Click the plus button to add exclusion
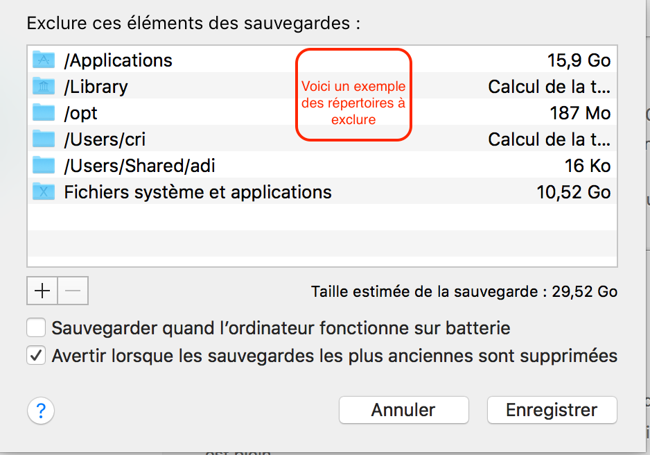The width and height of the screenshot is (650, 455). (42, 291)
